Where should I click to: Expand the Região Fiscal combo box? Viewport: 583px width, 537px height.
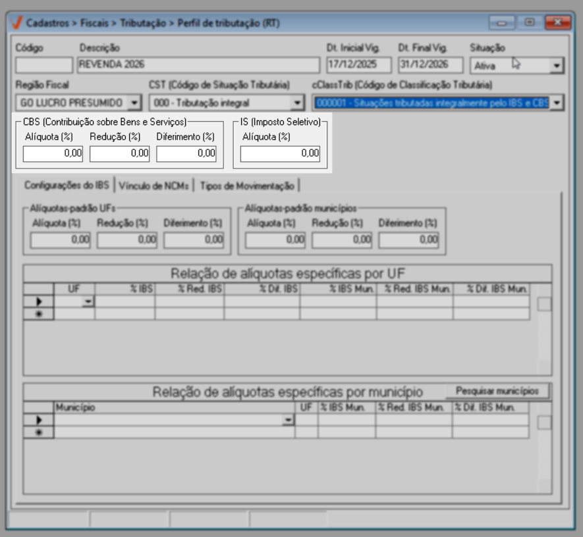134,103
